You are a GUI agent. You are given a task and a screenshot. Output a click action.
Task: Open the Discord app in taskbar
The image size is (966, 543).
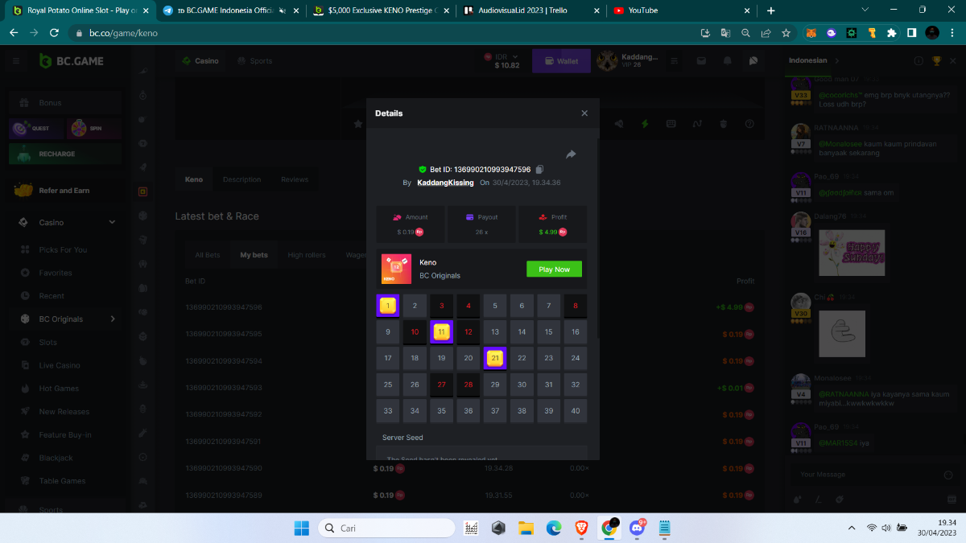coord(637,529)
